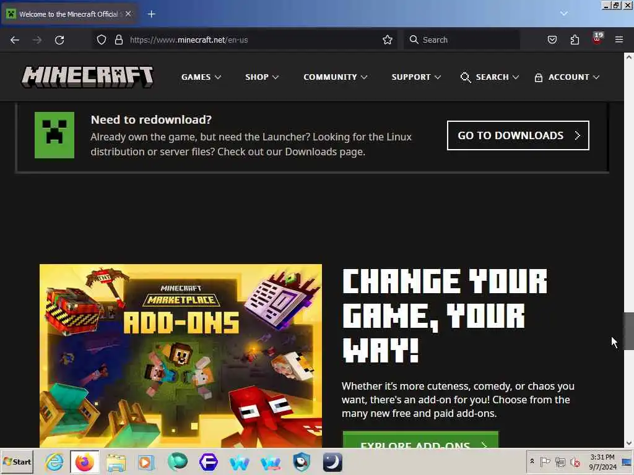
Task: Click the Action Center flag tray icon
Action: click(545, 461)
